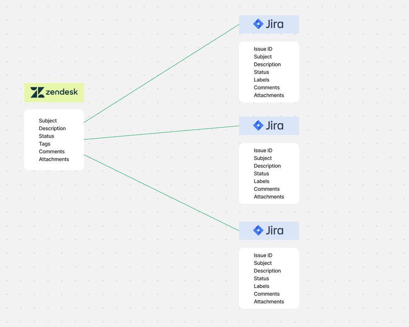Select Description in the middle Jira card
Viewport: 409px width, 327px height.
point(267,166)
